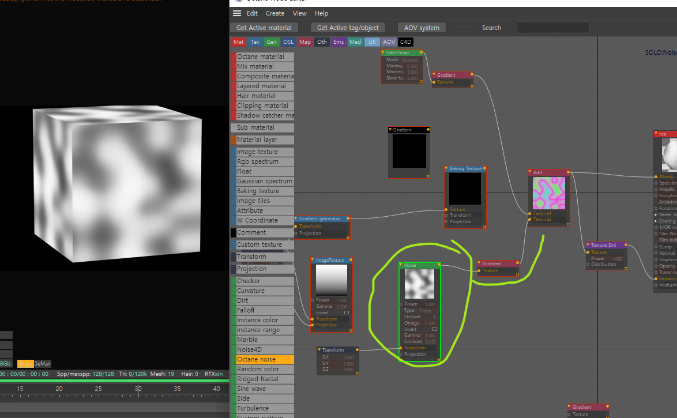Image resolution: width=677 pixels, height=418 pixels.
Task: Click the Noise node's resize grip
Action: point(439,360)
